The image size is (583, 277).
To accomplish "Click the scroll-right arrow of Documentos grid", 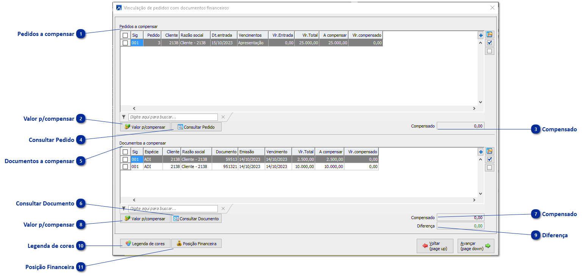I will click(x=474, y=200).
